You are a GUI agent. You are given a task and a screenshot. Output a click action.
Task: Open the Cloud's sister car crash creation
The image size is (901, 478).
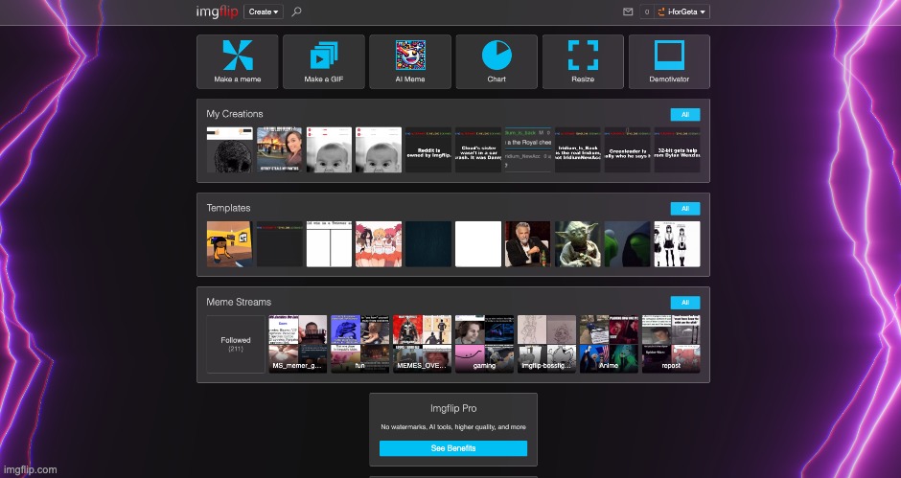(478, 150)
